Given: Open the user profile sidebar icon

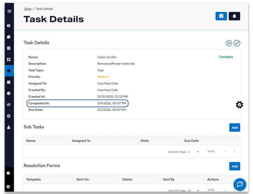Looking at the screenshot, I should (9, 127).
